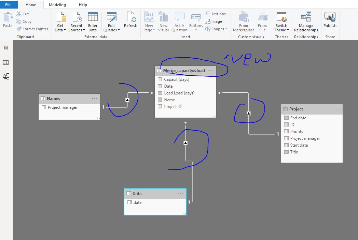The width and height of the screenshot is (358, 240).
Task: Click the Copy command
Action: [x=24, y=21]
